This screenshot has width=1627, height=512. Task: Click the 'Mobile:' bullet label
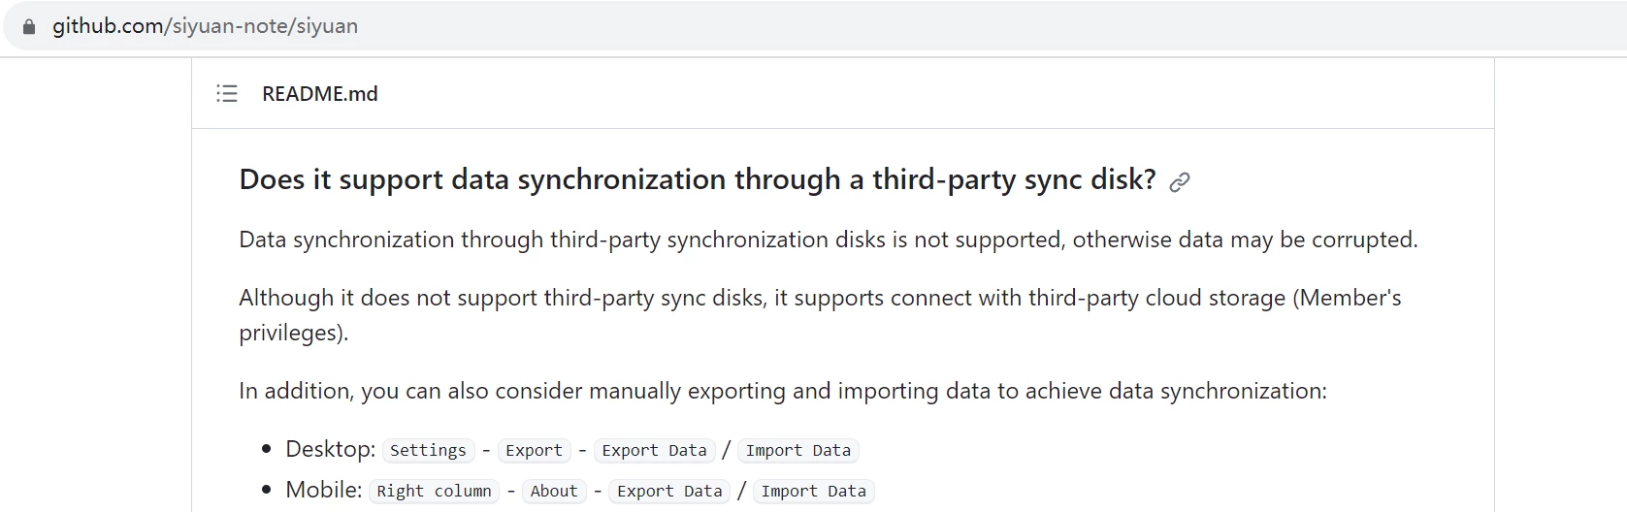pos(323,490)
